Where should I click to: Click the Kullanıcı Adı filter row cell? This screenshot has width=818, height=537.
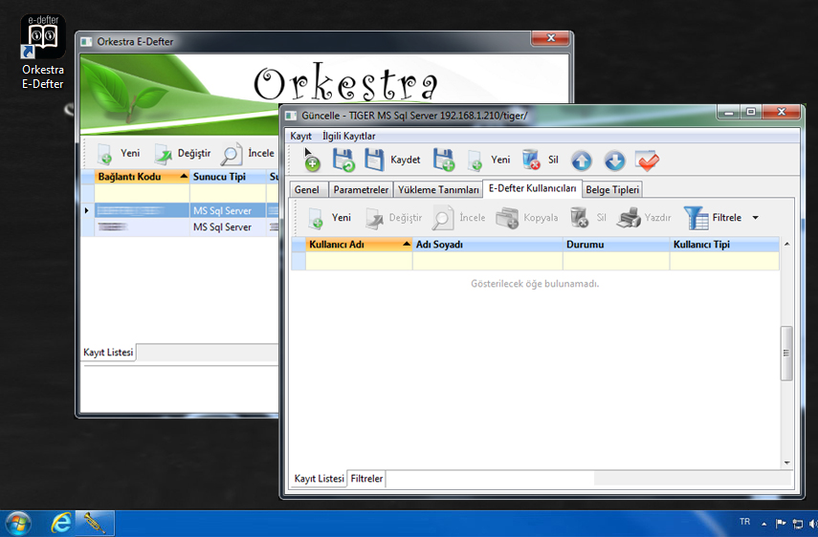pyautogui.click(x=359, y=261)
